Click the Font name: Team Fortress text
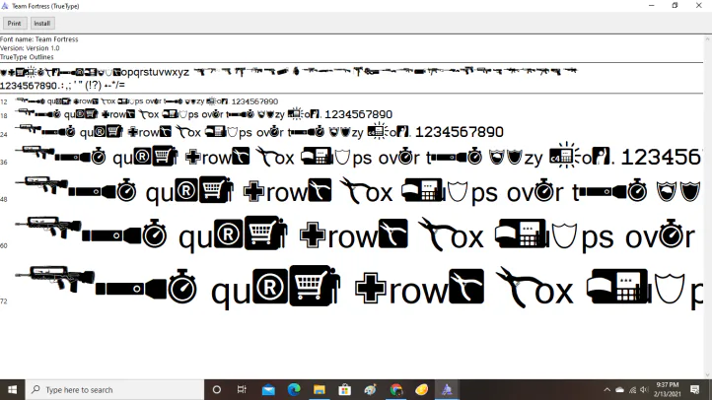Viewport: 712px width, 400px height. (39, 39)
